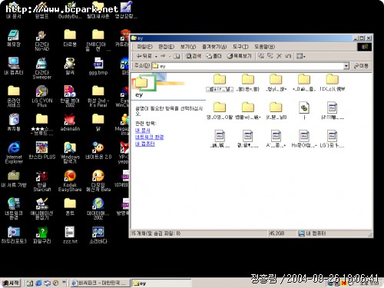Click the Move To toolbar icon
Viewport: 384px width, 288px height.
(261, 56)
